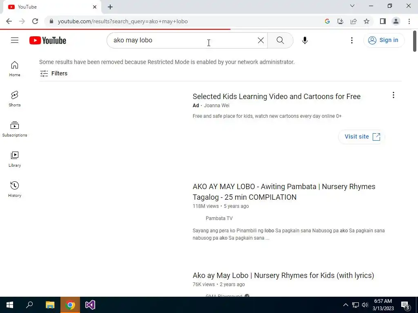Click the lock site information icon
This screenshot has height=313, width=418.
coord(51,21)
